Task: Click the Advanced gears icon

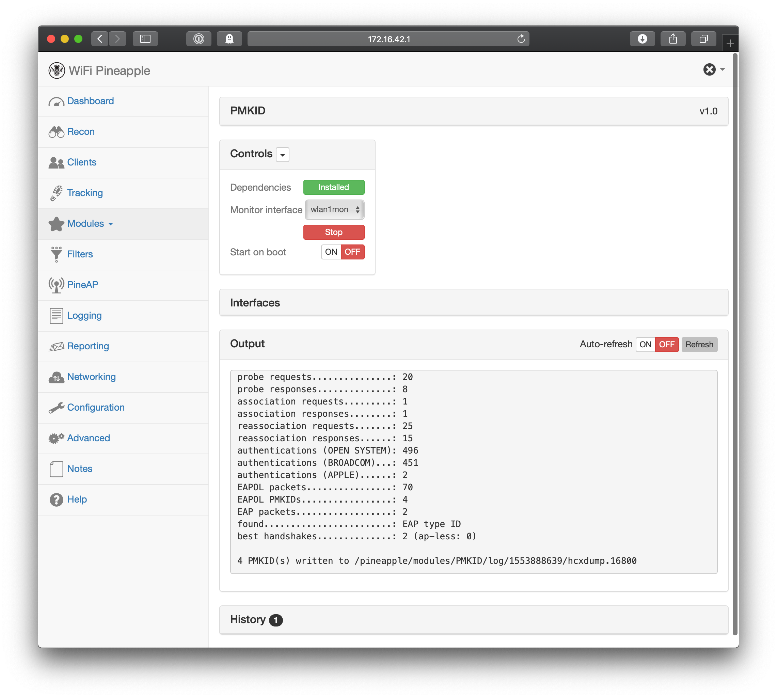Action: [56, 438]
